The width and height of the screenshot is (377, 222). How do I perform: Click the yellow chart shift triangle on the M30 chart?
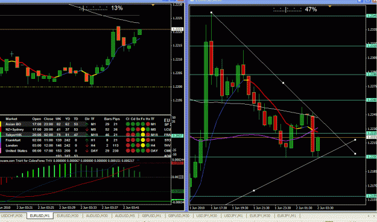[x=330, y=6]
